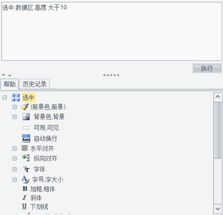Click the italic I icon for 斜体

click(25, 197)
